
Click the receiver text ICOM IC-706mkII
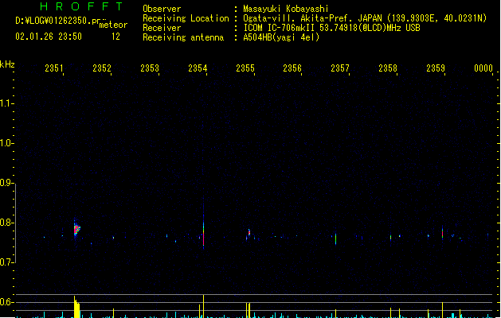click(x=279, y=28)
